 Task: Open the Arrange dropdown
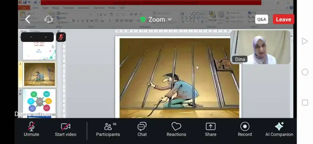(x=212, y=17)
